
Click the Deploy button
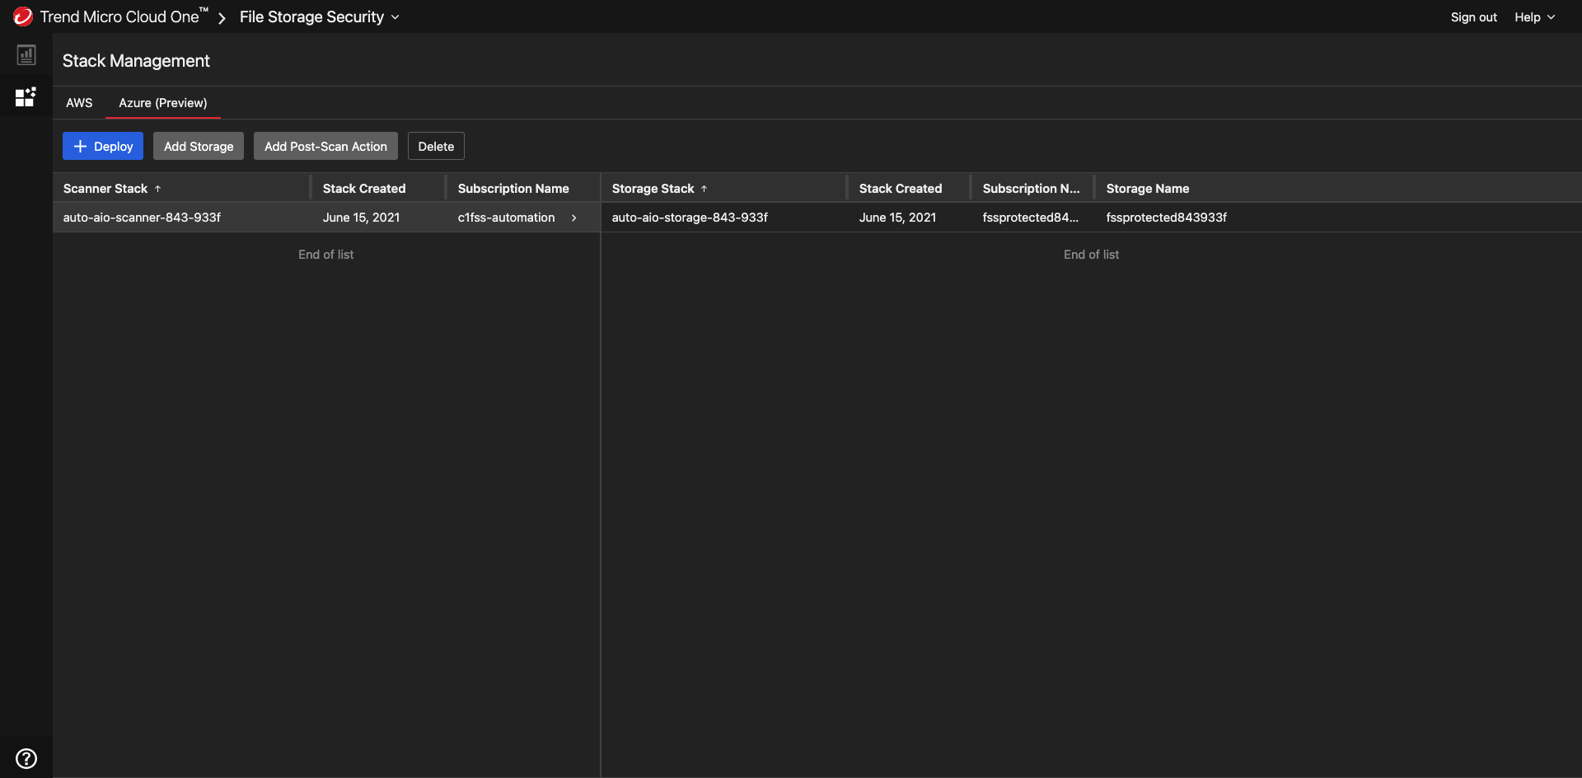click(103, 147)
